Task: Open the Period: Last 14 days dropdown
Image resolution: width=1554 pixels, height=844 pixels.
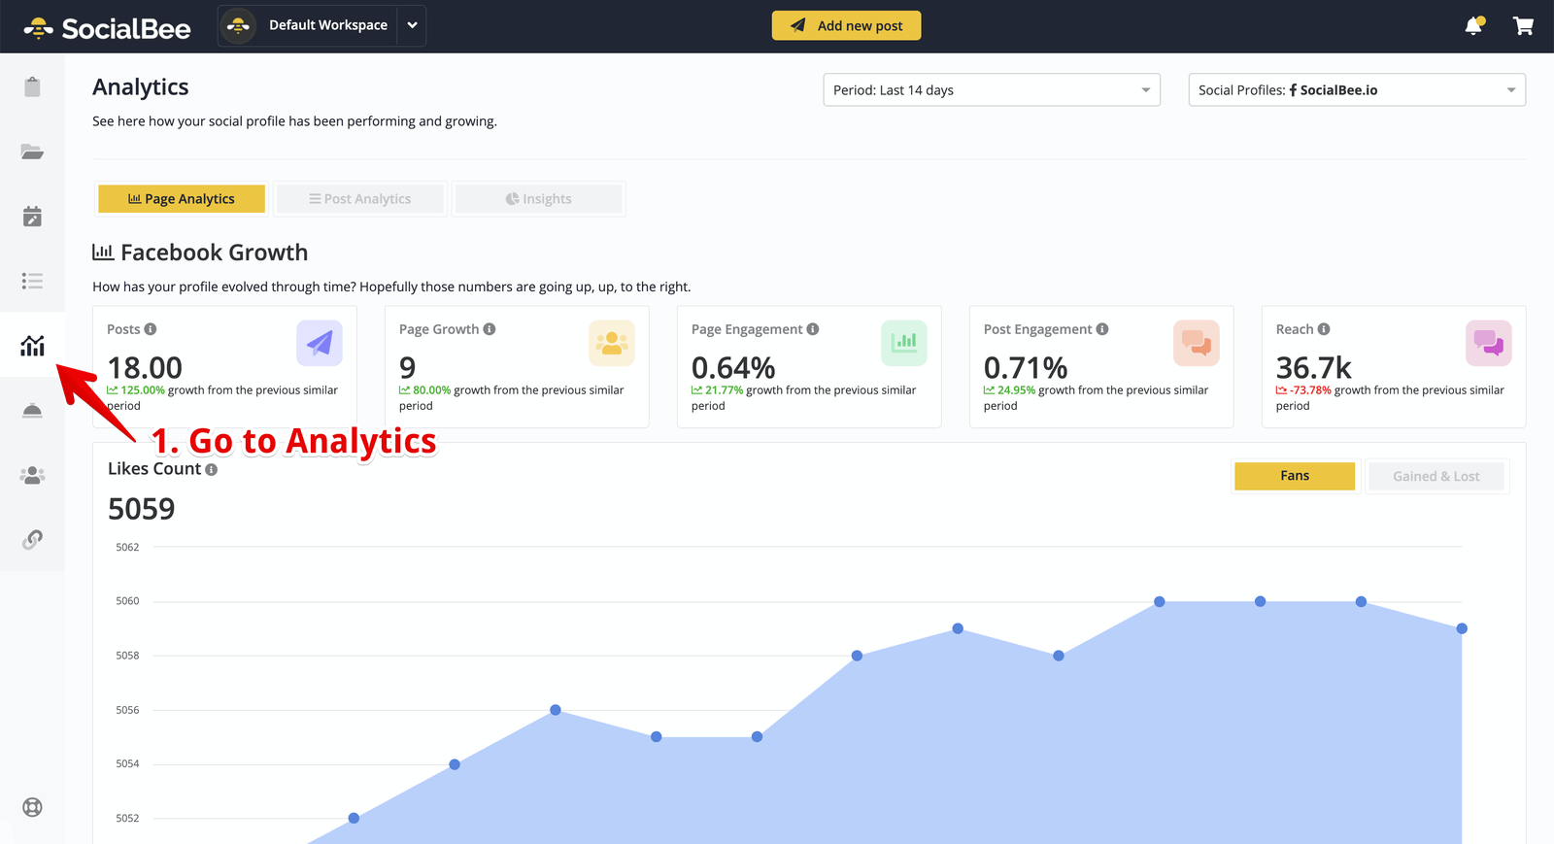Action: tap(992, 90)
